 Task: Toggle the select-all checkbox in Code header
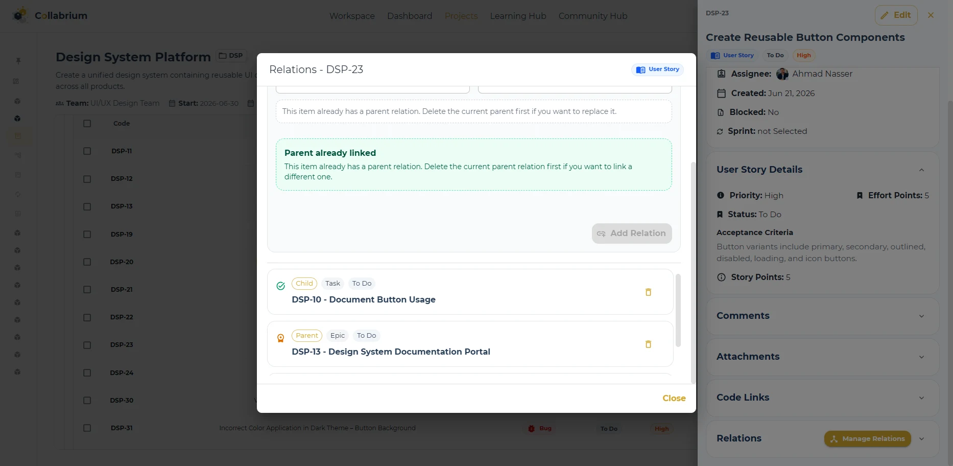click(x=87, y=124)
